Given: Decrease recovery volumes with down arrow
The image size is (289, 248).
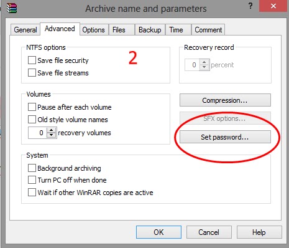Looking at the screenshot, I should click(x=52, y=135).
